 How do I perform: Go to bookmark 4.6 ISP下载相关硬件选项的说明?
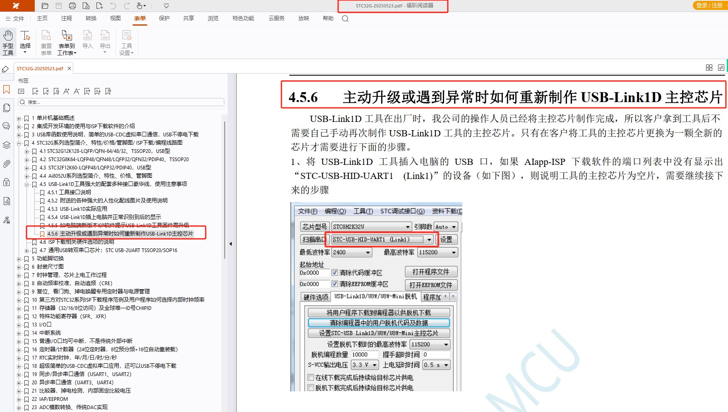(x=77, y=242)
